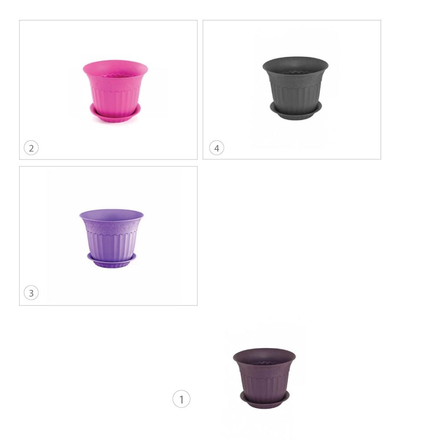This screenshot has width=445, height=445.
Task: Click inside the gray pot's opening
Action: tap(296, 65)
